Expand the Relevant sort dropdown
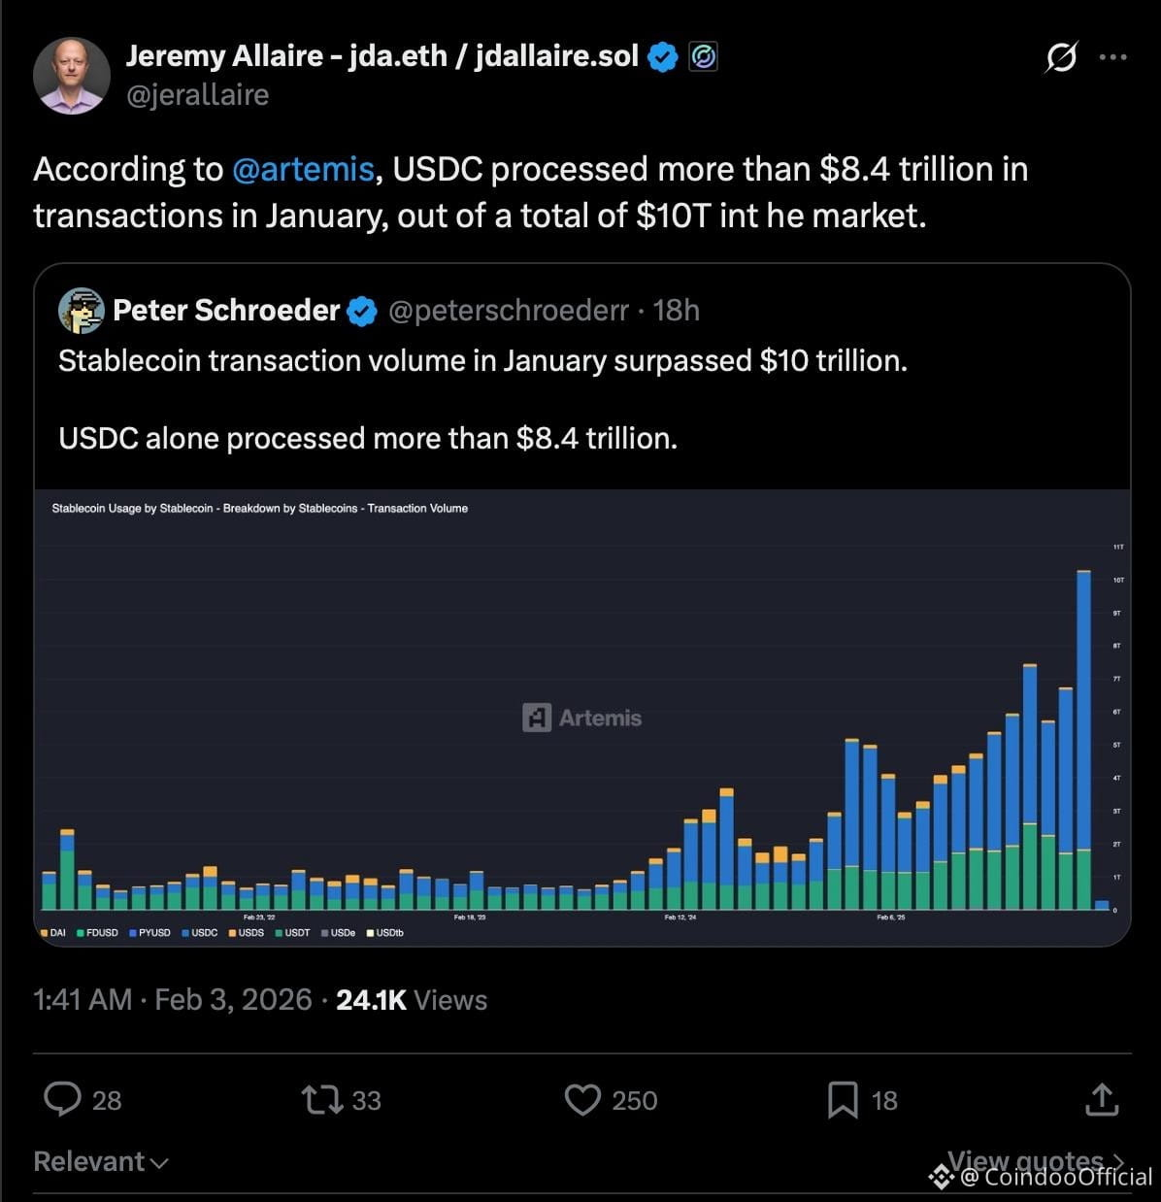This screenshot has height=1202, width=1161. (101, 1161)
